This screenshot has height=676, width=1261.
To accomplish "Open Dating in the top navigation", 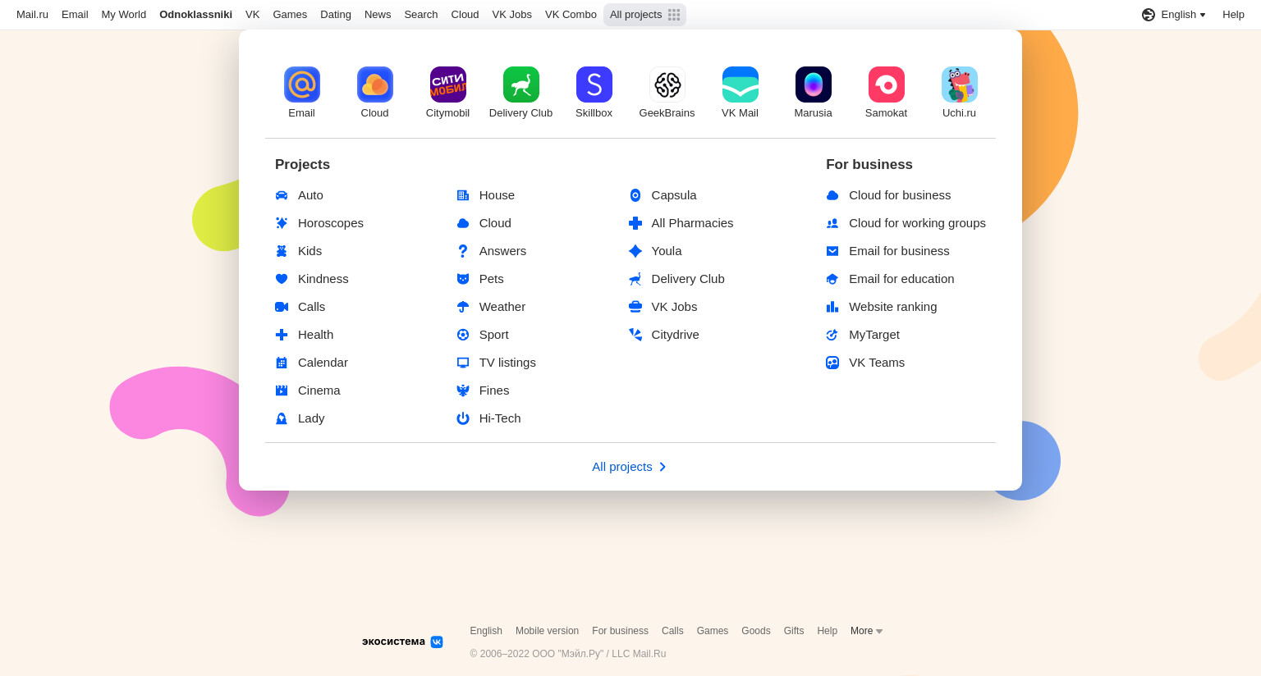I will [x=336, y=15].
